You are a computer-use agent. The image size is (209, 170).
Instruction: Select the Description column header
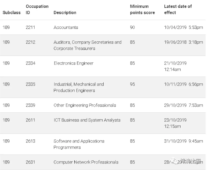65,13
